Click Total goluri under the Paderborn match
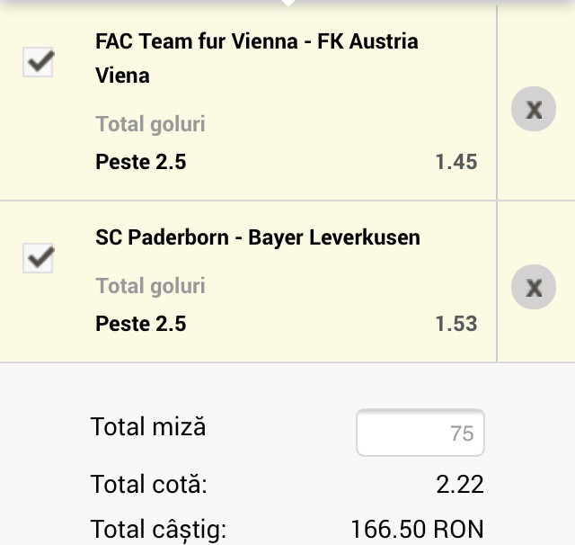575x545 pixels. (x=150, y=286)
